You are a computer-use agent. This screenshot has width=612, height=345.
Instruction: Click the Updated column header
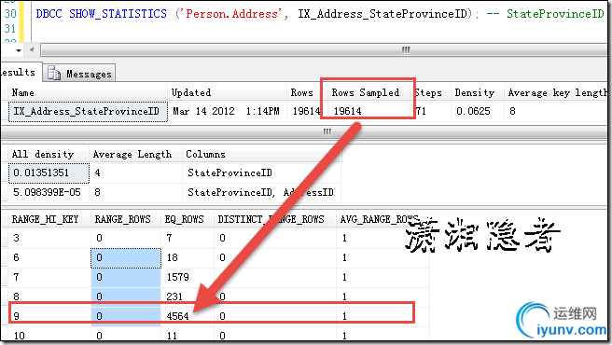pyautogui.click(x=227, y=92)
